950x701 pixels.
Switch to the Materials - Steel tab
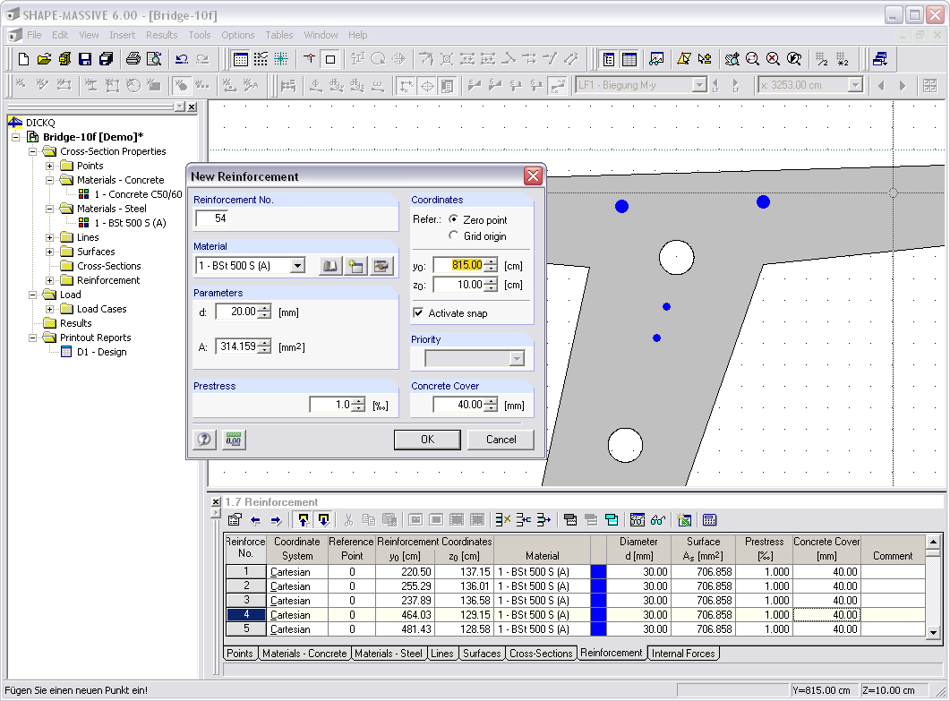tap(389, 654)
